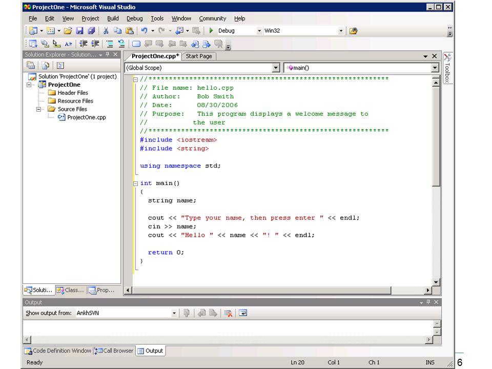Open the Tools menu
The height and width of the screenshot is (369, 492).
tap(157, 18)
